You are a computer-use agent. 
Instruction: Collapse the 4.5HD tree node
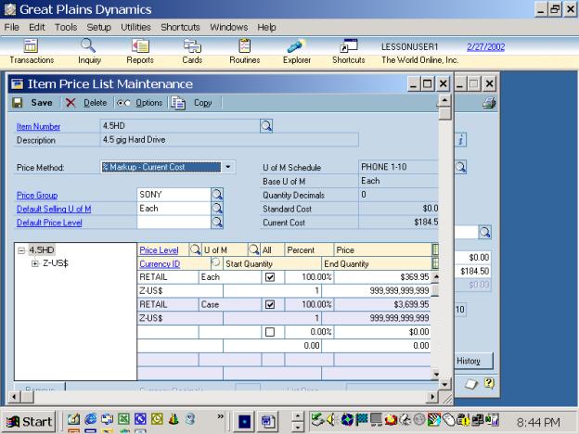tap(21, 250)
